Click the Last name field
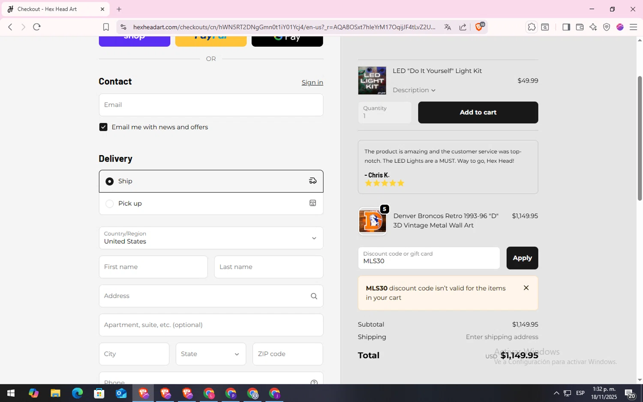Viewport: 643px width, 402px height. point(269,267)
